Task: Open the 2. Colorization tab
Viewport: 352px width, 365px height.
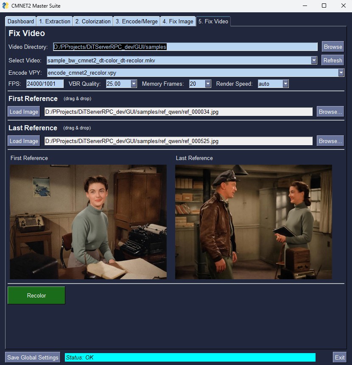Action: coord(93,21)
